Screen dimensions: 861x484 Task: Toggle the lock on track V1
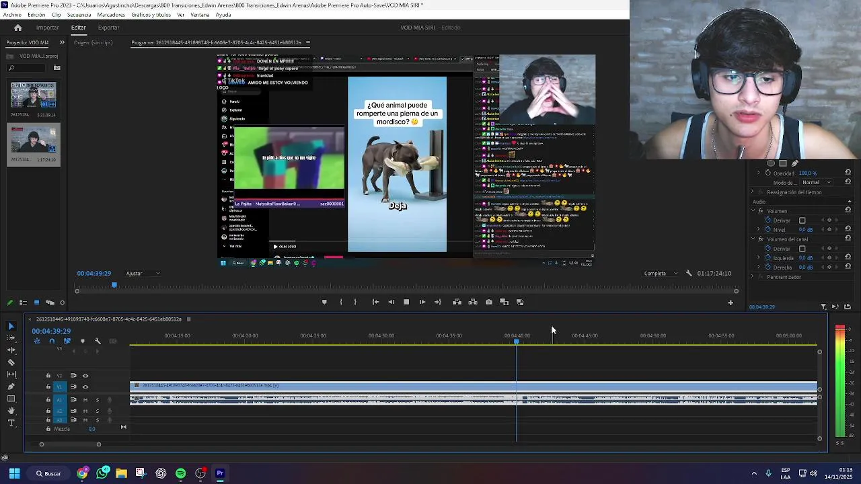click(x=48, y=387)
